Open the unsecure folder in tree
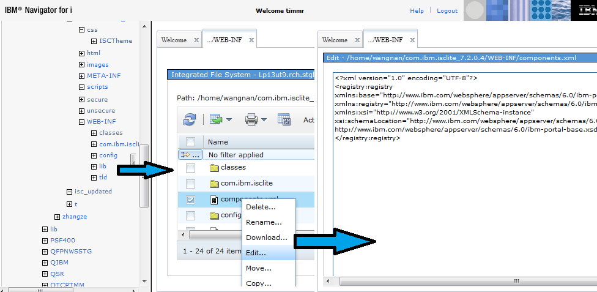The image size is (597, 292). point(101,111)
